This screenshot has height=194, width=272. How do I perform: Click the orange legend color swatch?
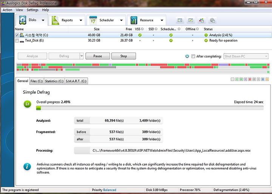click(x=267, y=79)
